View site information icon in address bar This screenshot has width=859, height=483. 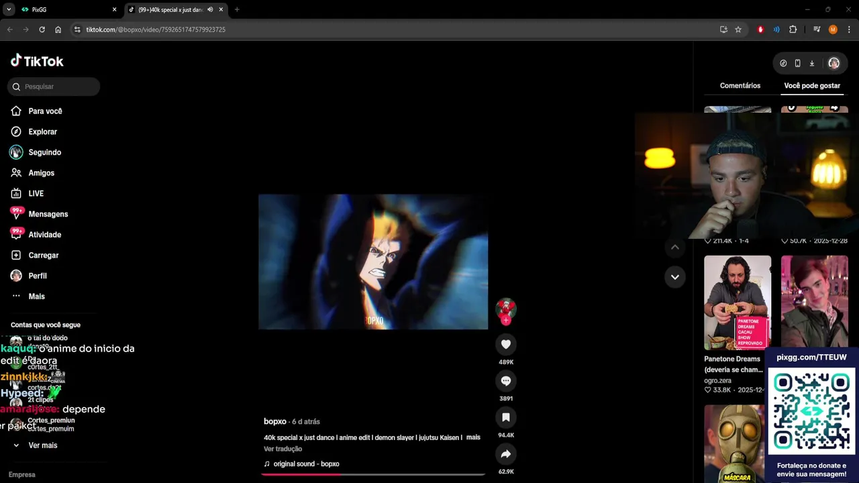[x=77, y=30]
